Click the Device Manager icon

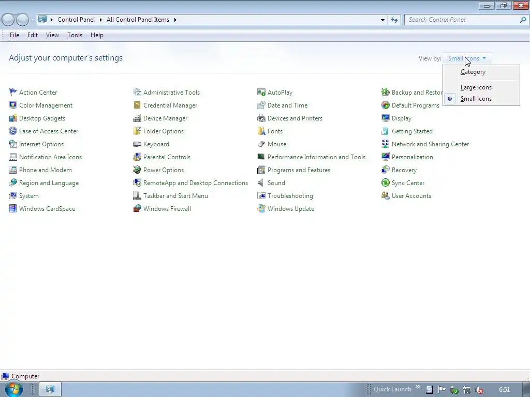pyautogui.click(x=137, y=118)
